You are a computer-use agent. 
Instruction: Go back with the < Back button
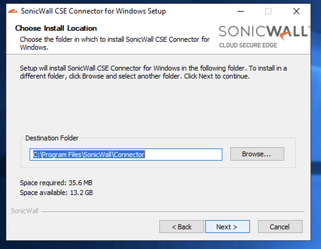(181, 227)
